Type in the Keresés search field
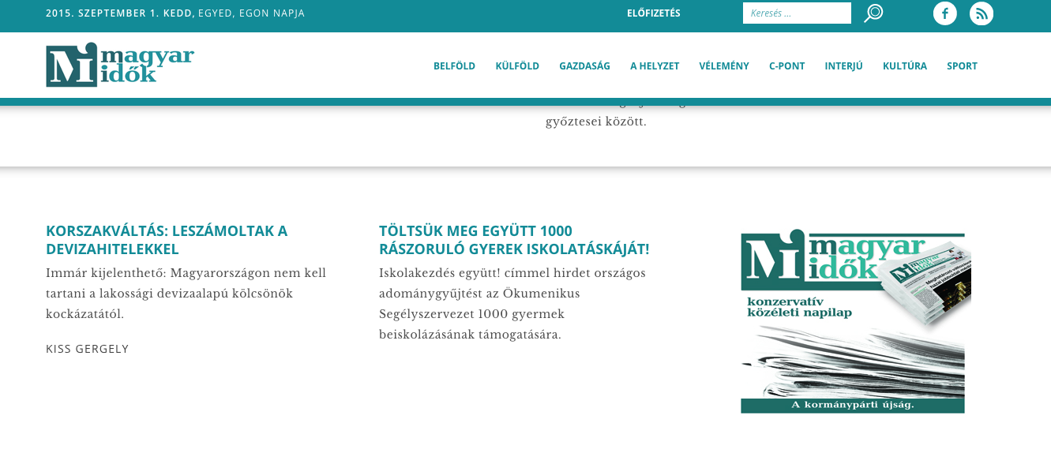1051x453 pixels. (796, 13)
